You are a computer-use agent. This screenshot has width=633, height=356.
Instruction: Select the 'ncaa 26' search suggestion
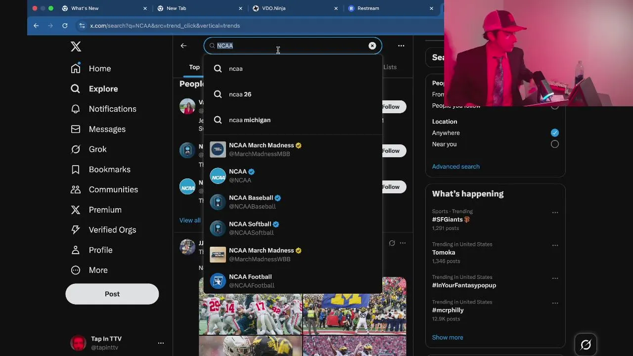(x=293, y=94)
